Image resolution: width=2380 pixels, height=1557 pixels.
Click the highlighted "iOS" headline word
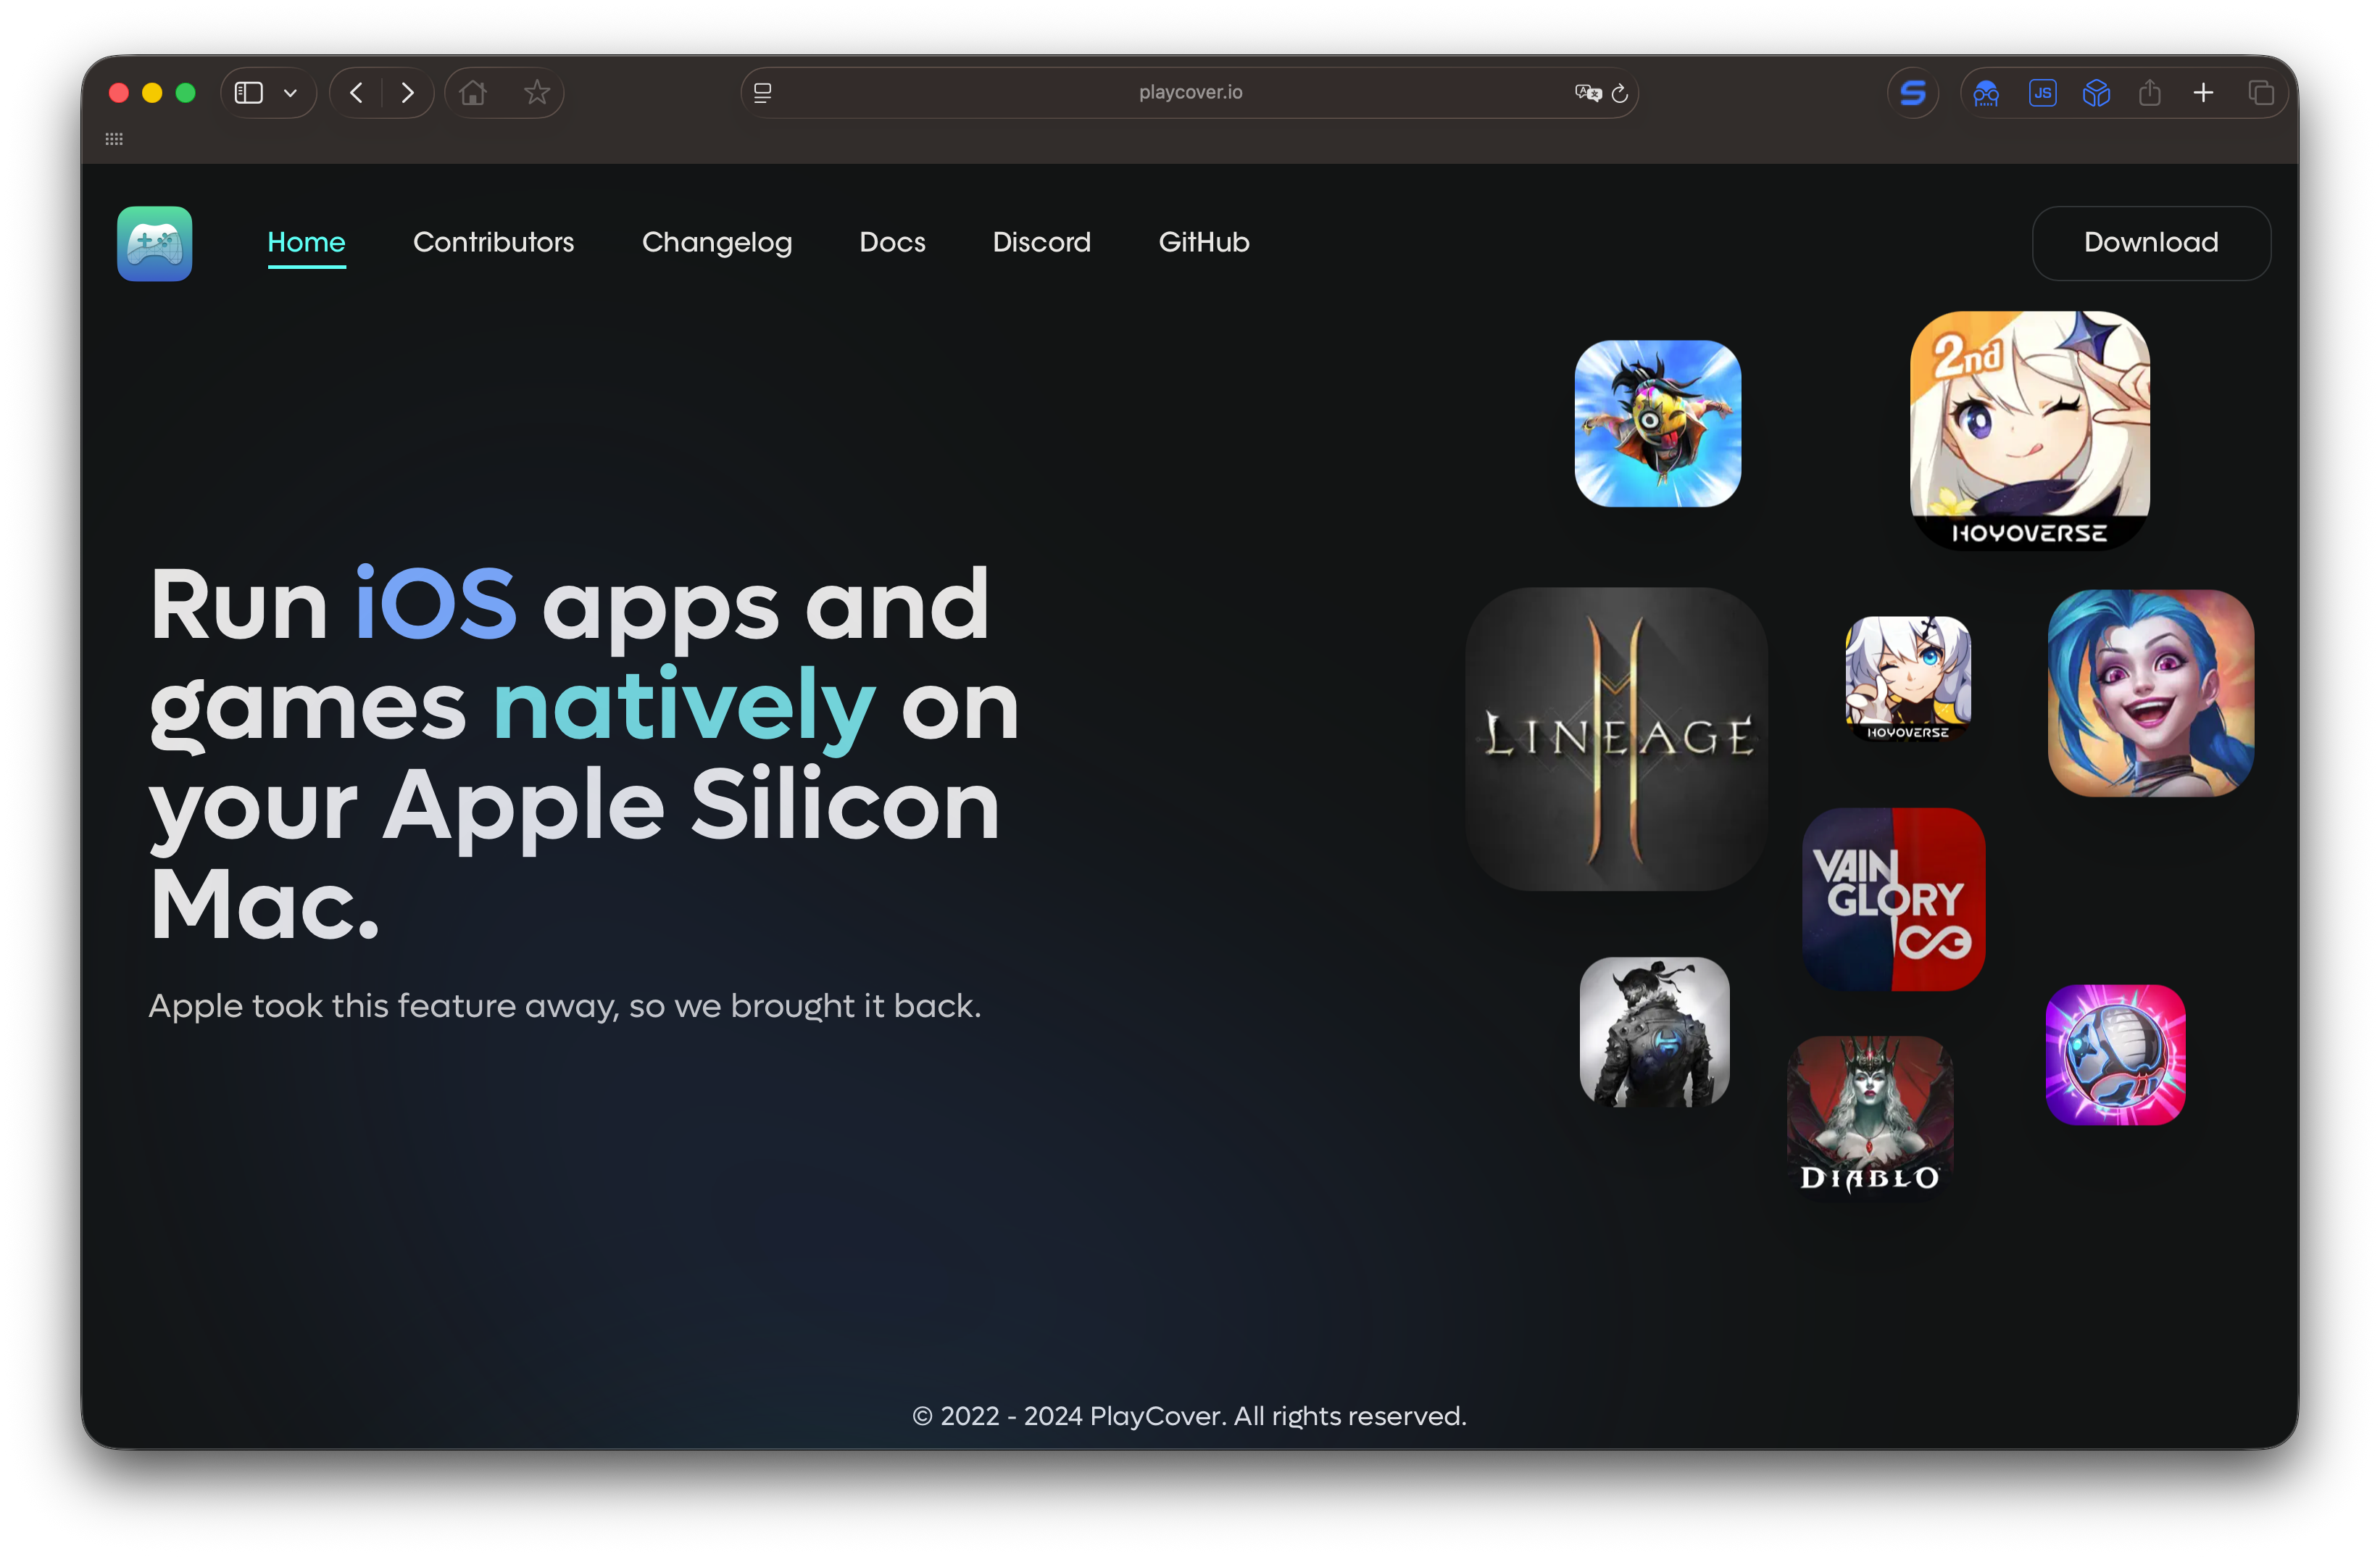436,604
